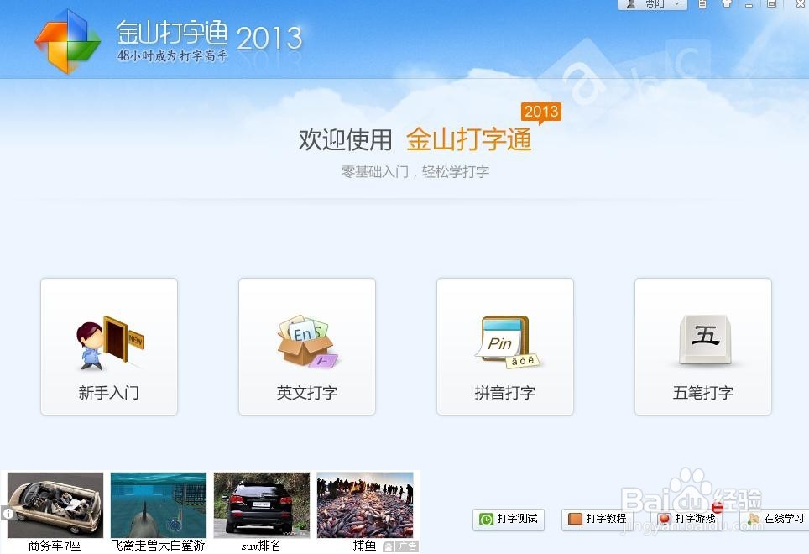Open the 捕鱼 fishing ad thumbnail
This screenshot has height=554, width=809.
[365, 505]
